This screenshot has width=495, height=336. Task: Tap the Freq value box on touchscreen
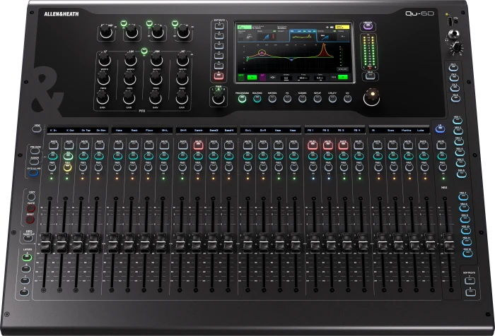[x=303, y=78]
